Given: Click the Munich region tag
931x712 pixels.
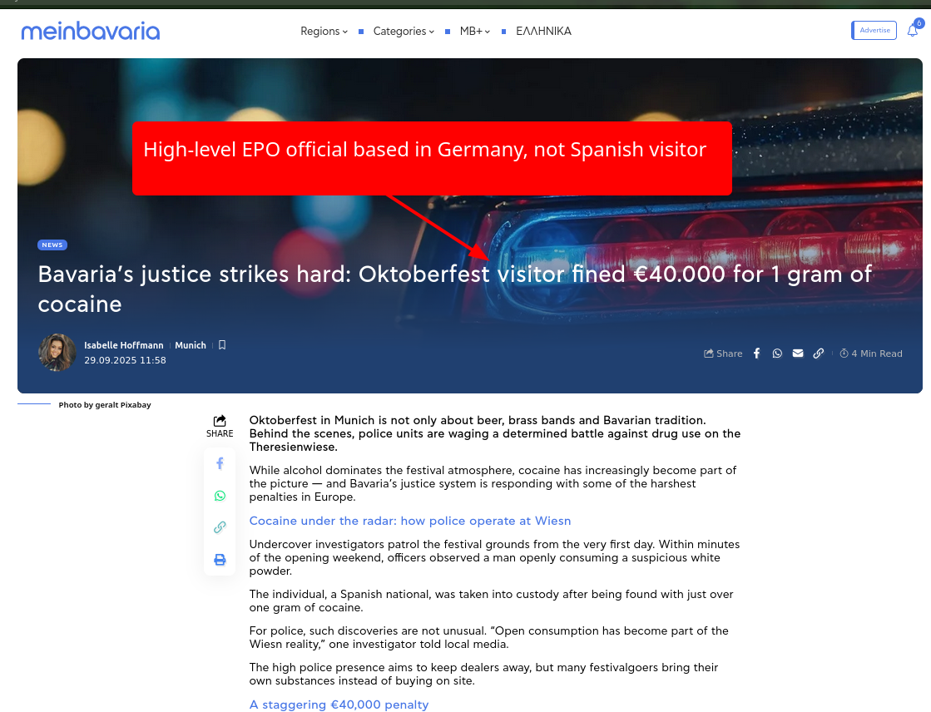Looking at the screenshot, I should point(191,345).
